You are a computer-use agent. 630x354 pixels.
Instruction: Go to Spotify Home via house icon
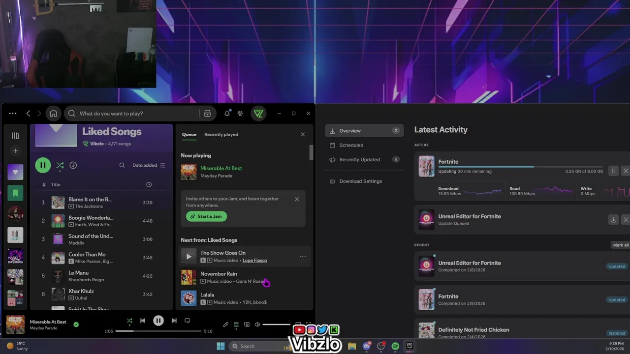pyautogui.click(x=53, y=114)
